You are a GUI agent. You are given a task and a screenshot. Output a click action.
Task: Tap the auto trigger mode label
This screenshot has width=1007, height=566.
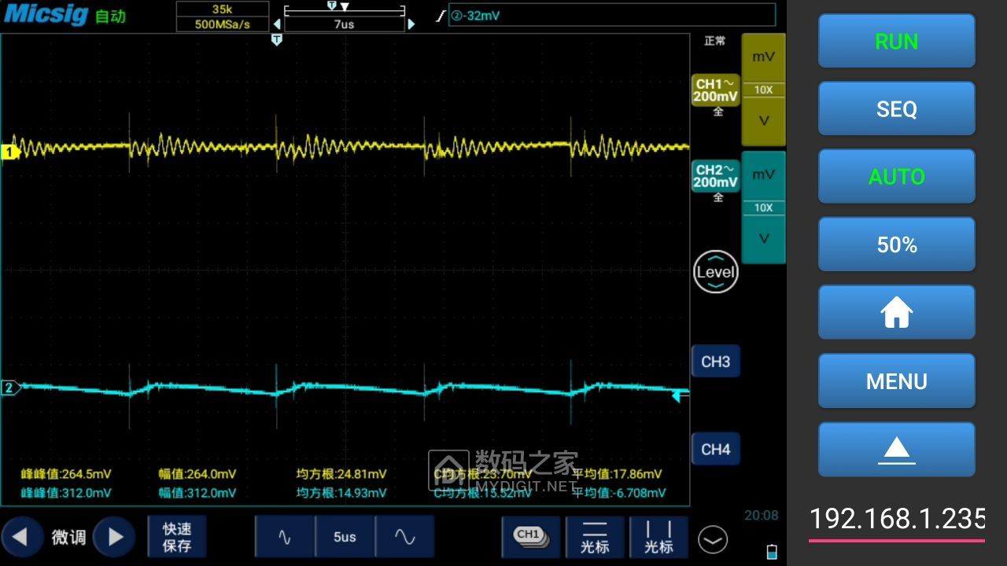point(110,17)
